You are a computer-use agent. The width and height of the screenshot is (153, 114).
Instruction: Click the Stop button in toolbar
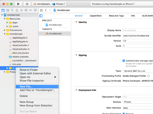click(27, 4)
